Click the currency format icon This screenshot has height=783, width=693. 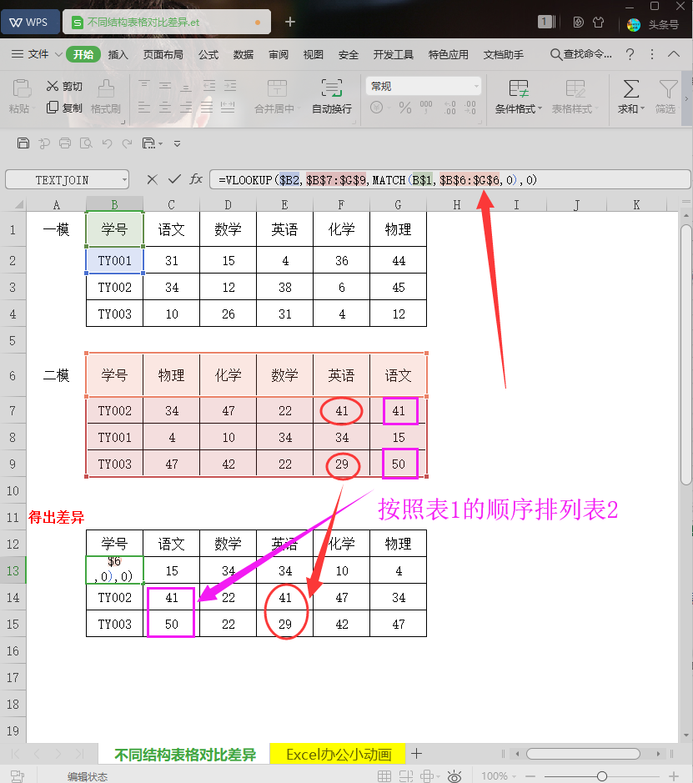[376, 108]
